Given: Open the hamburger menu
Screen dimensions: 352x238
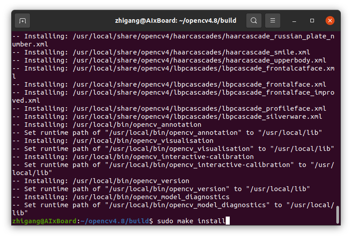Looking at the screenshot, I should click(273, 21).
